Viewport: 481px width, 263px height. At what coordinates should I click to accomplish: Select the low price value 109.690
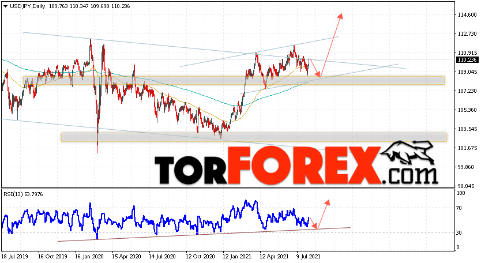click(x=99, y=6)
